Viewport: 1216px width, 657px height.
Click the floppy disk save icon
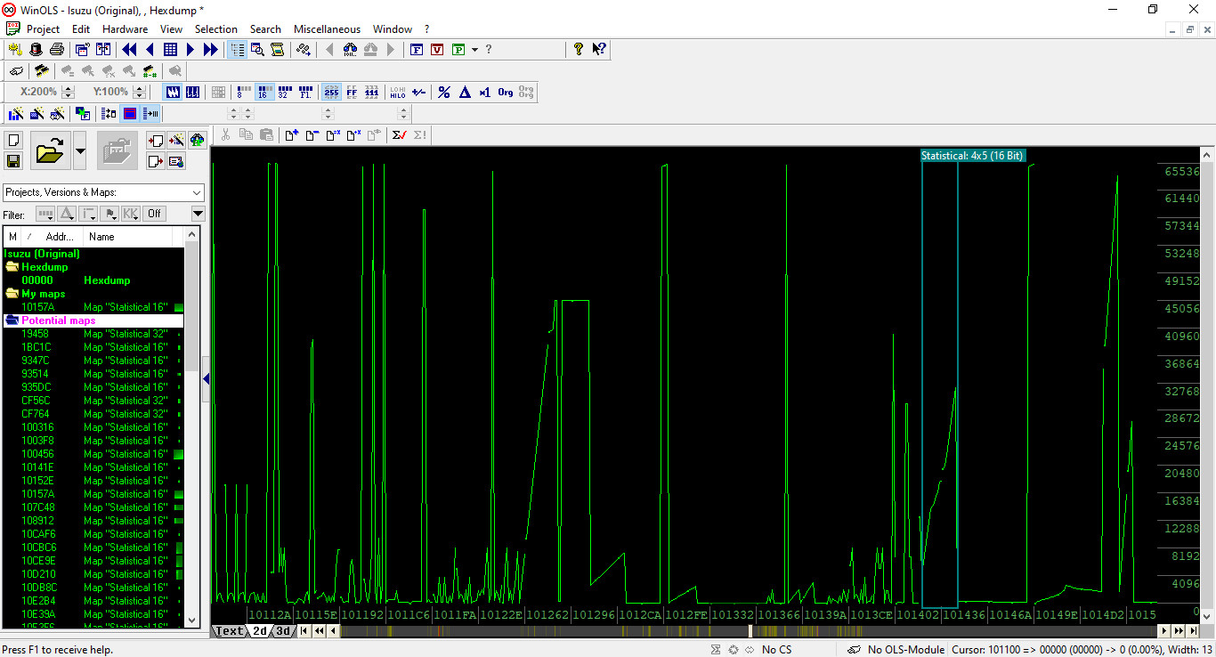click(13, 160)
